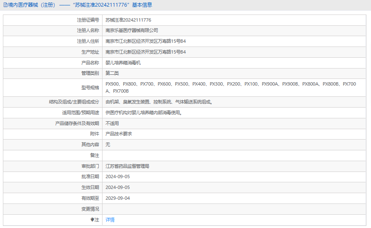This screenshot has width=371, height=228.
Task: Click the 产品名称 label
Action: click(90, 63)
